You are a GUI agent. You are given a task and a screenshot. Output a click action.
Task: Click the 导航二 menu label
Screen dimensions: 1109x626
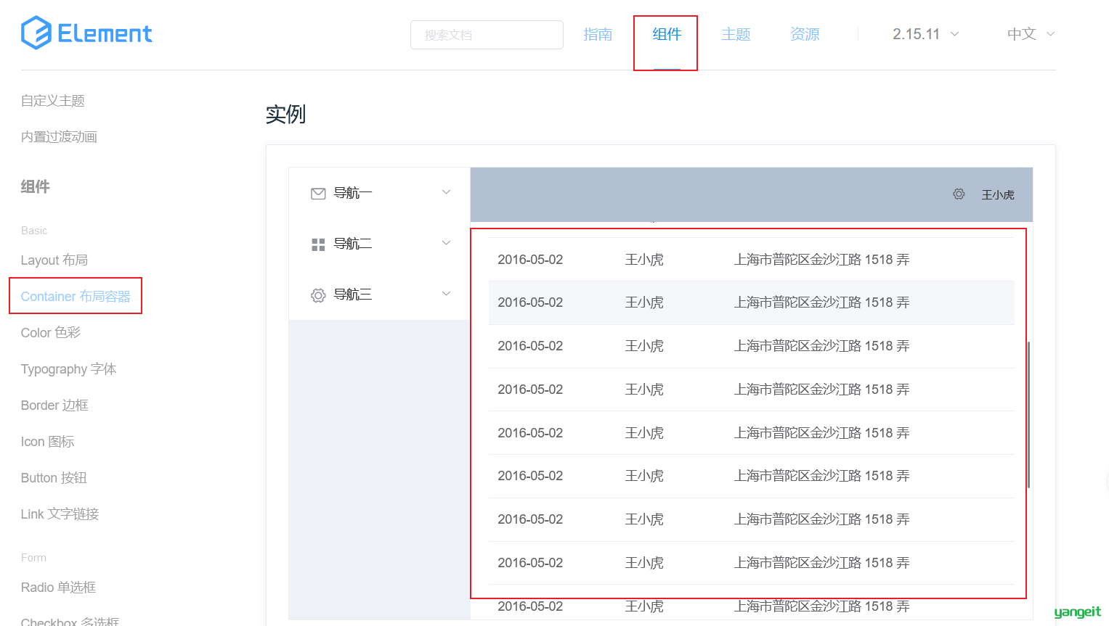tap(352, 244)
